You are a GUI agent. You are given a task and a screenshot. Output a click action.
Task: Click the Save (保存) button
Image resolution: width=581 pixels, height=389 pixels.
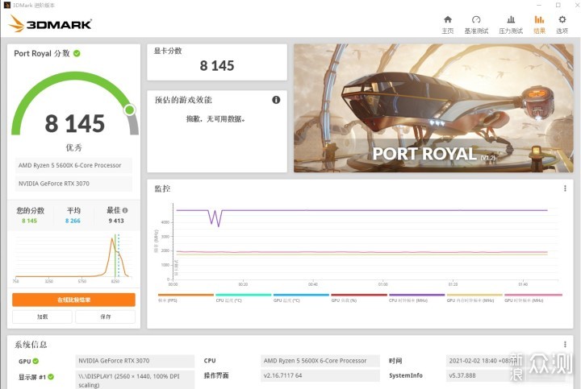105,317
